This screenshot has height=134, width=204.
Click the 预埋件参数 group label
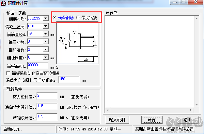click(x=16, y=13)
